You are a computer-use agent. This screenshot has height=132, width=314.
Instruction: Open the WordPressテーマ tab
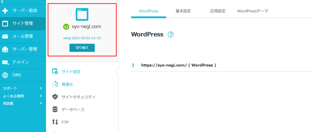(x=252, y=11)
